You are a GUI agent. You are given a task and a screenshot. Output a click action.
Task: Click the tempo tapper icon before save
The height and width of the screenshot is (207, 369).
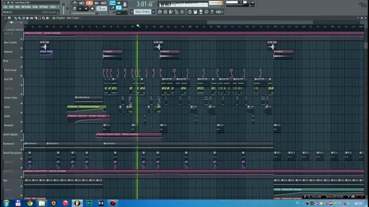[x=190, y=11]
